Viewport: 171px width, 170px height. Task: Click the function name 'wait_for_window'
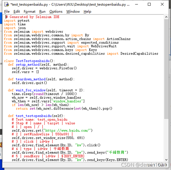(31, 90)
